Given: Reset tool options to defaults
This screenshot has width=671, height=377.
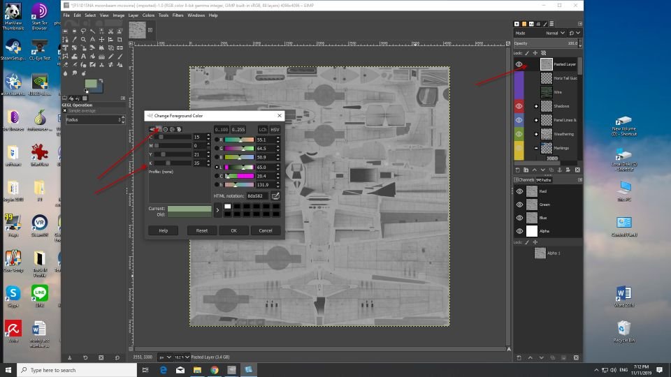Looking at the screenshot, I should [x=117, y=357].
